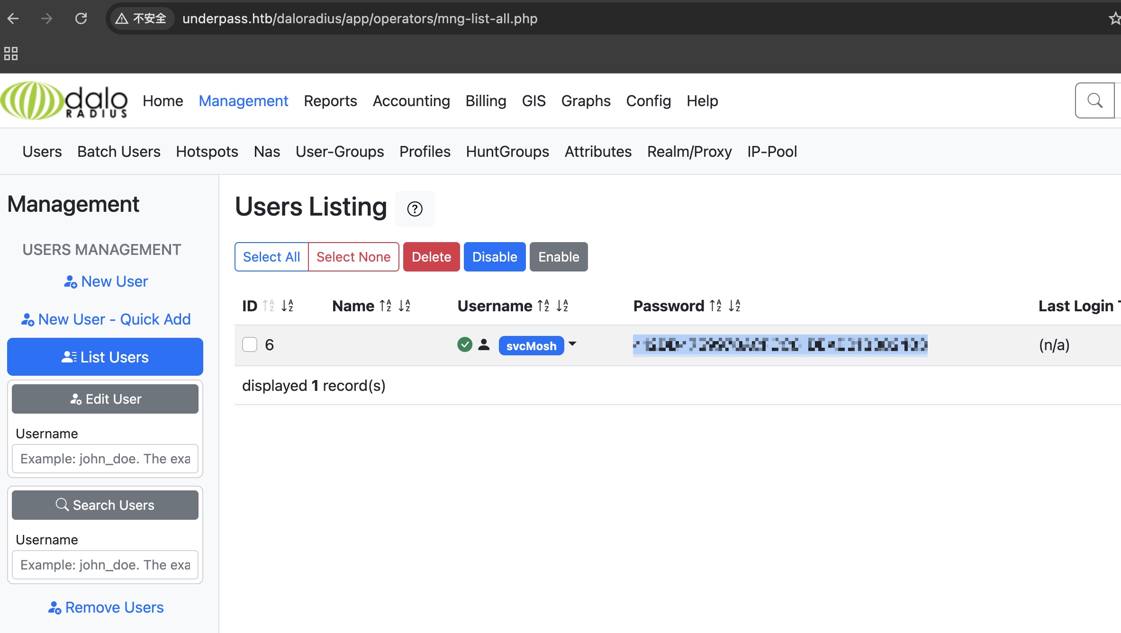The image size is (1121, 633).
Task: Expand the svcMosh user dropdown arrow
Action: [x=572, y=344]
